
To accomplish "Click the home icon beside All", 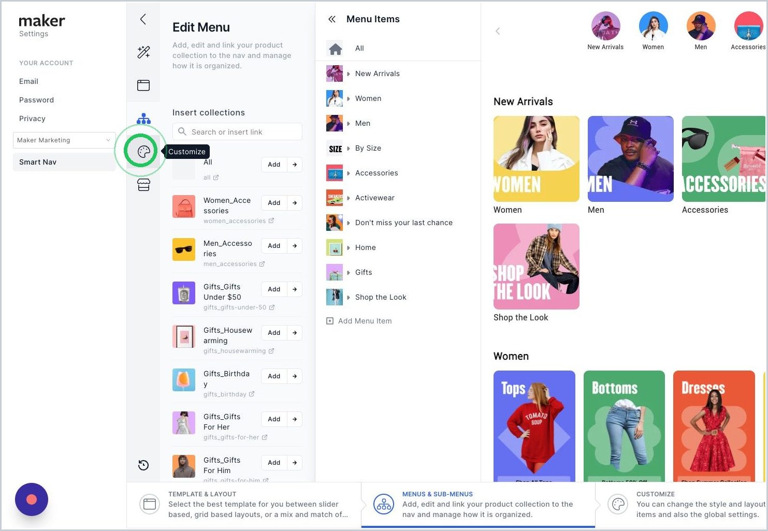I will 335,49.
